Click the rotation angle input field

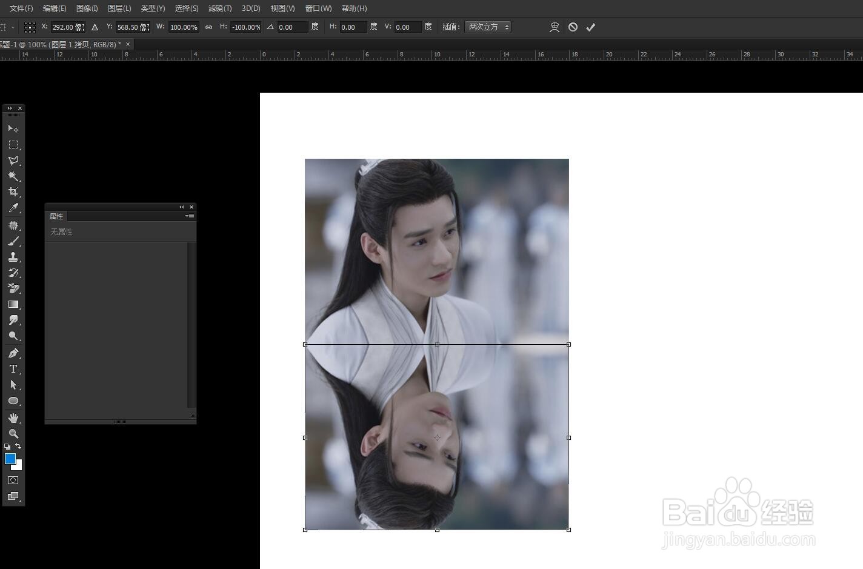[292, 27]
